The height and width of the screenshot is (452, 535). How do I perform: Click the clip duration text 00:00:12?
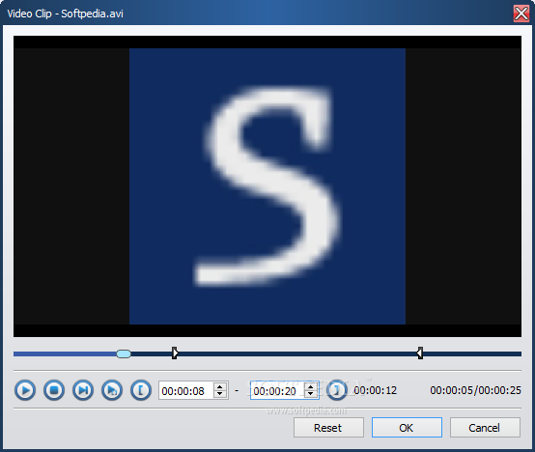tap(376, 390)
